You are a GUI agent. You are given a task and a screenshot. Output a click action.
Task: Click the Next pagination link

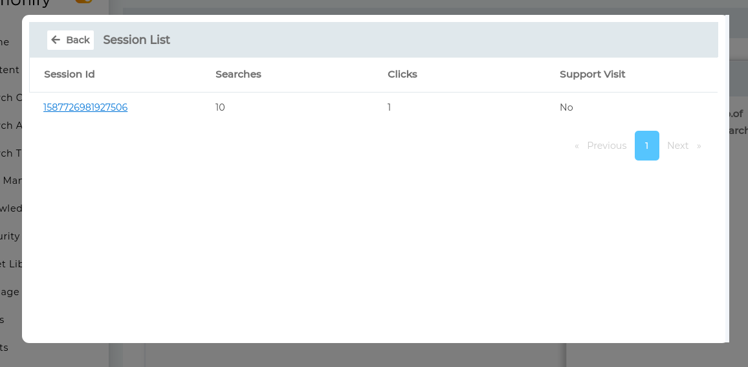677,146
